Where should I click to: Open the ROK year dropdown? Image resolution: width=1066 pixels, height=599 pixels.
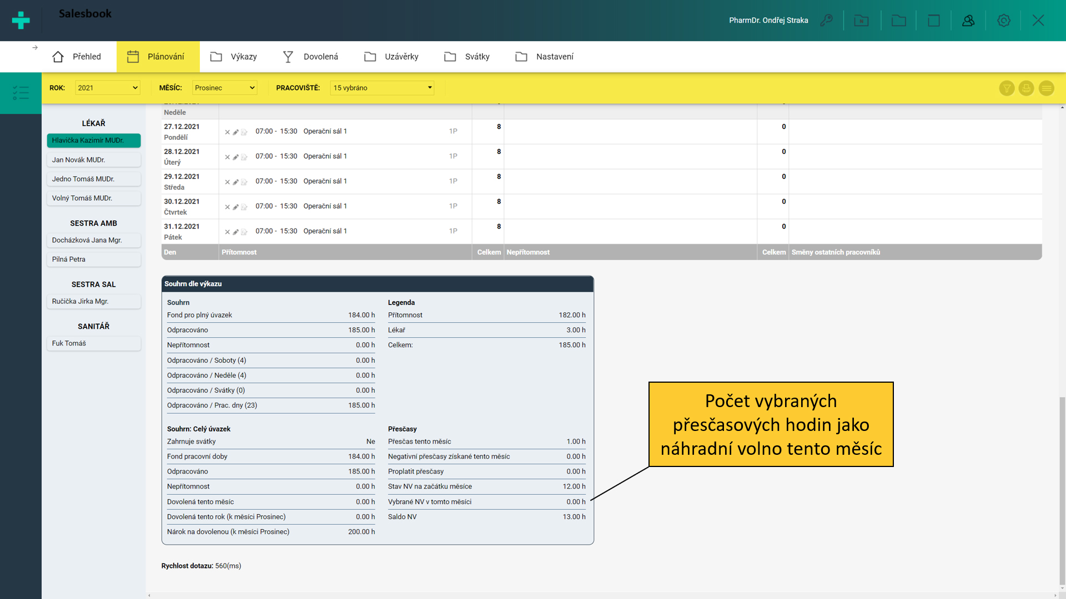(x=107, y=88)
